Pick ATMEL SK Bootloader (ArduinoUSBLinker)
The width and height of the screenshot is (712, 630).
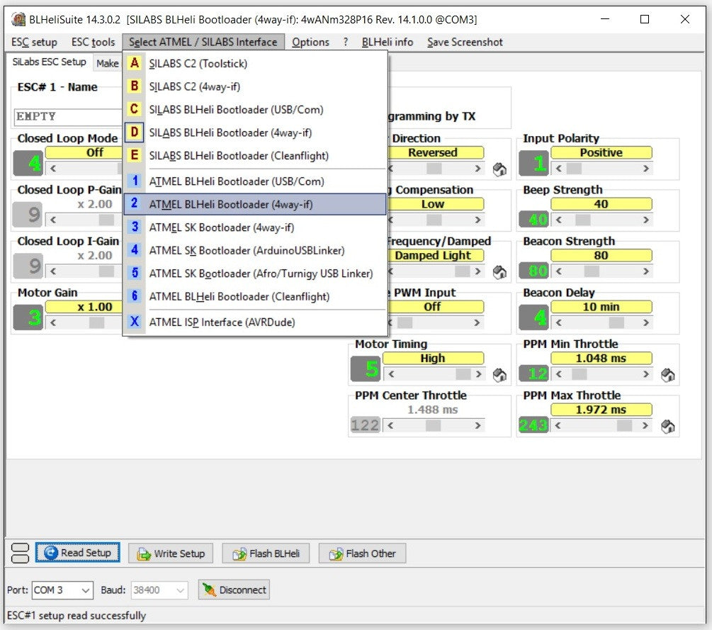click(x=247, y=250)
